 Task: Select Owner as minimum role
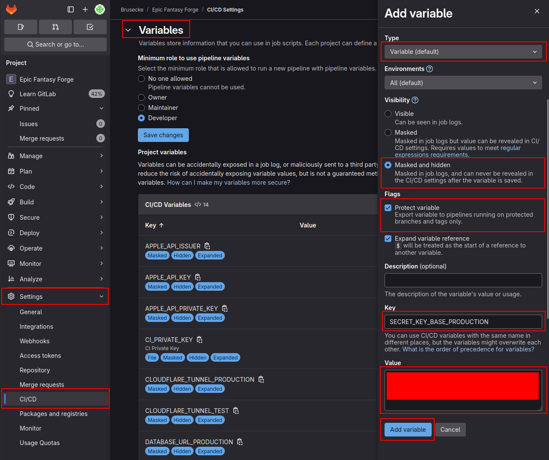141,97
